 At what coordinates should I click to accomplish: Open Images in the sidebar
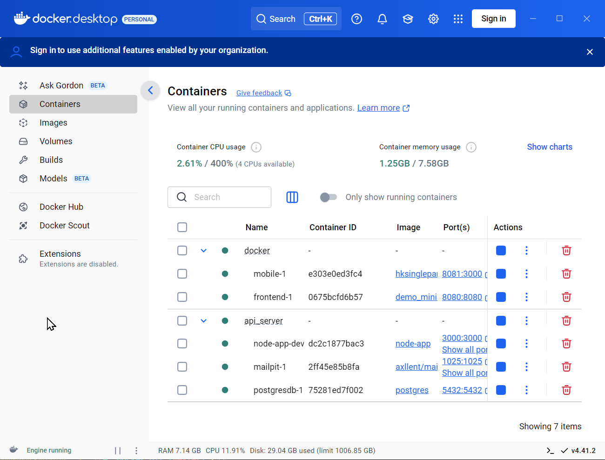54,123
